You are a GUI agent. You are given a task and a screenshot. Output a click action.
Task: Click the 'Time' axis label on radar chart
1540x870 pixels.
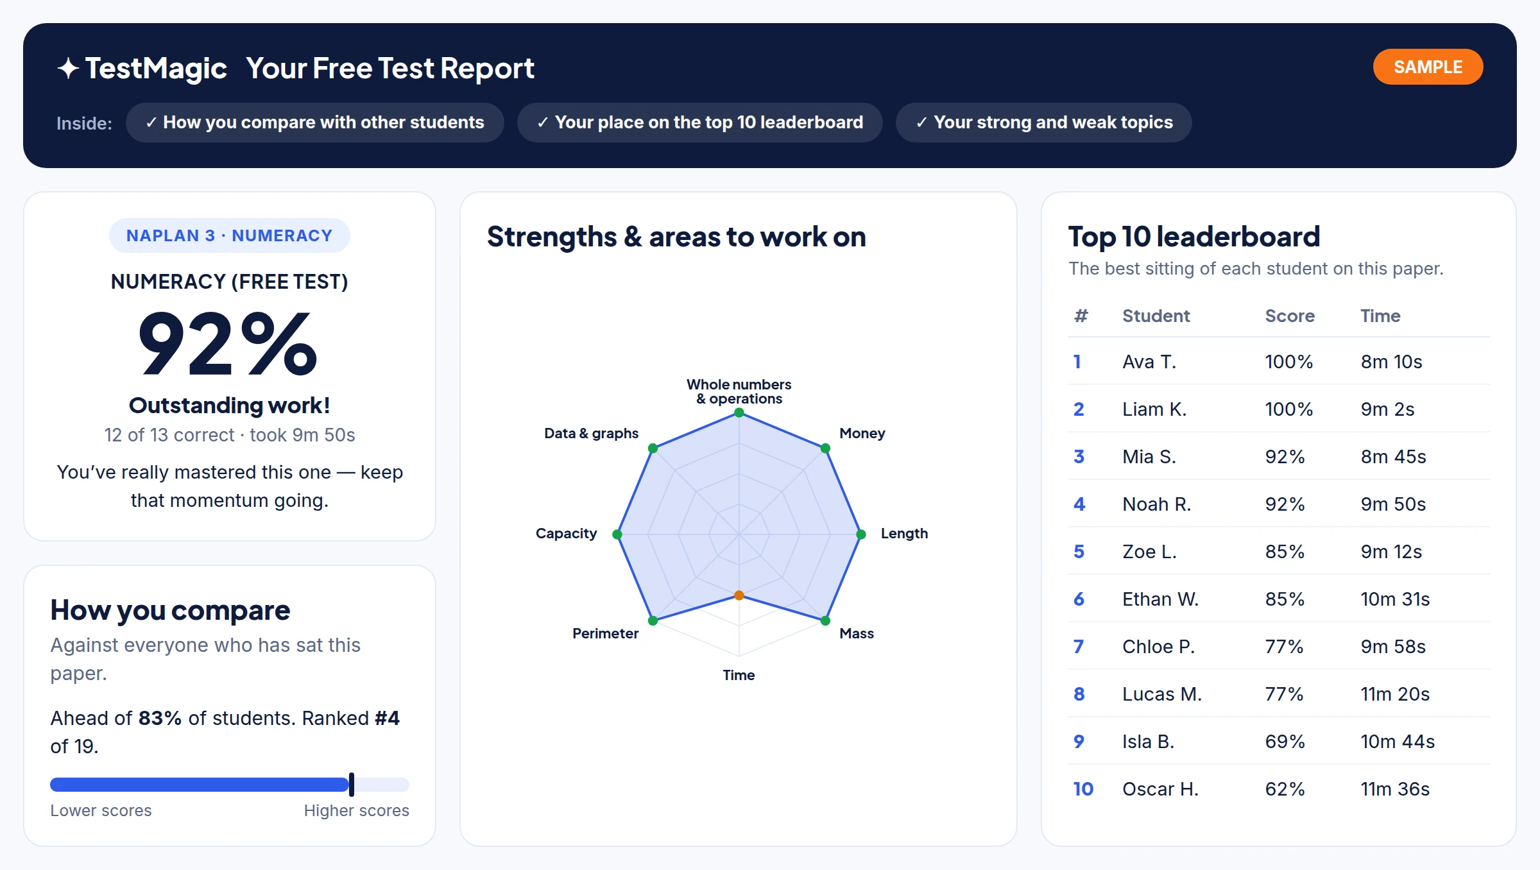739,675
